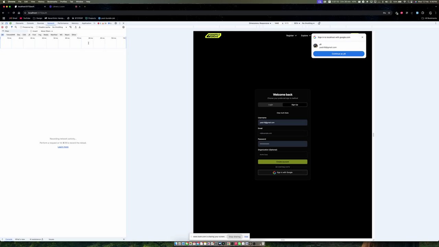Image resolution: width=439 pixels, height=247 pixels.
Task: Click Sign in with Google button
Action: click(x=283, y=173)
